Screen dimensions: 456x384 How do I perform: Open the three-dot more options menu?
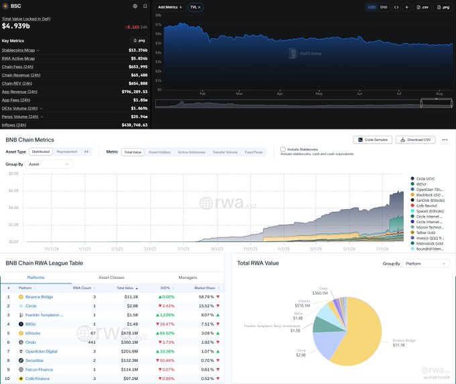(x=445, y=140)
